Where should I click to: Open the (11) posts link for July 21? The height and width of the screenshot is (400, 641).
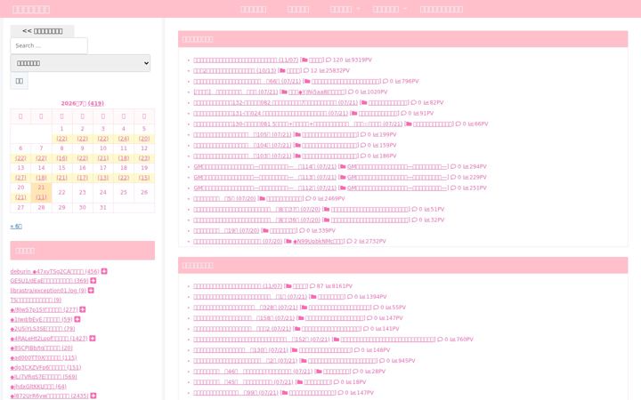click(x=41, y=197)
